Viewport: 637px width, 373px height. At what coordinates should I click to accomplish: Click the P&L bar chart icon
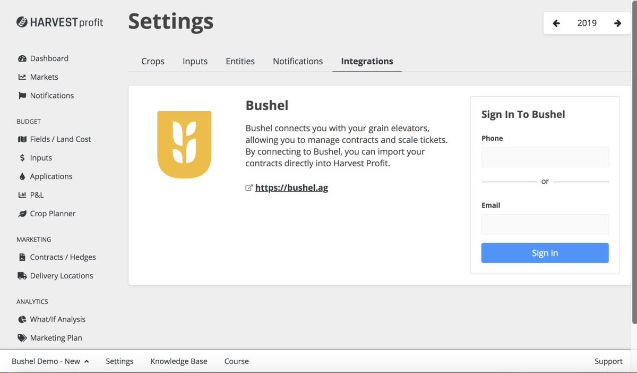point(22,195)
